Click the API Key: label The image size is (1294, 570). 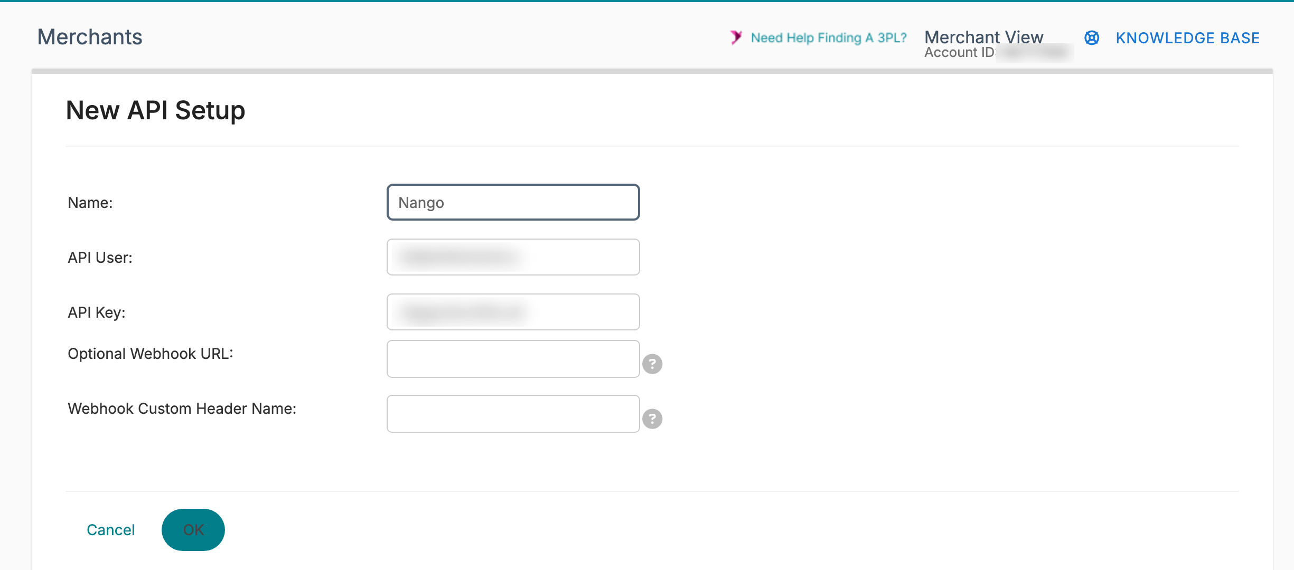point(97,312)
